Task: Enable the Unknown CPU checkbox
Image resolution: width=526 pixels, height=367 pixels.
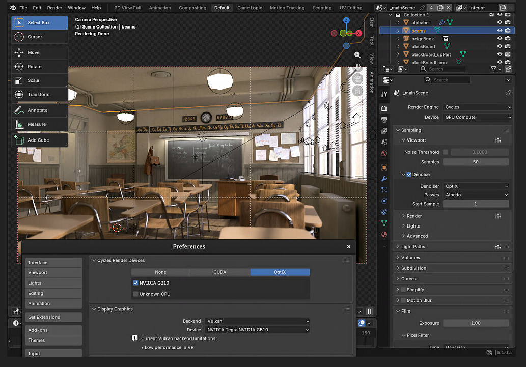Action: click(x=135, y=294)
